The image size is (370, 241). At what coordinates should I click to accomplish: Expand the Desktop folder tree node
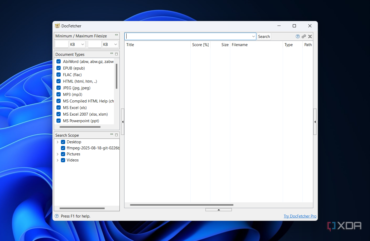57,142
